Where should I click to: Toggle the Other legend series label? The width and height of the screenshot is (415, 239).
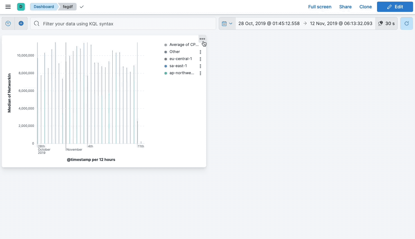[175, 52]
